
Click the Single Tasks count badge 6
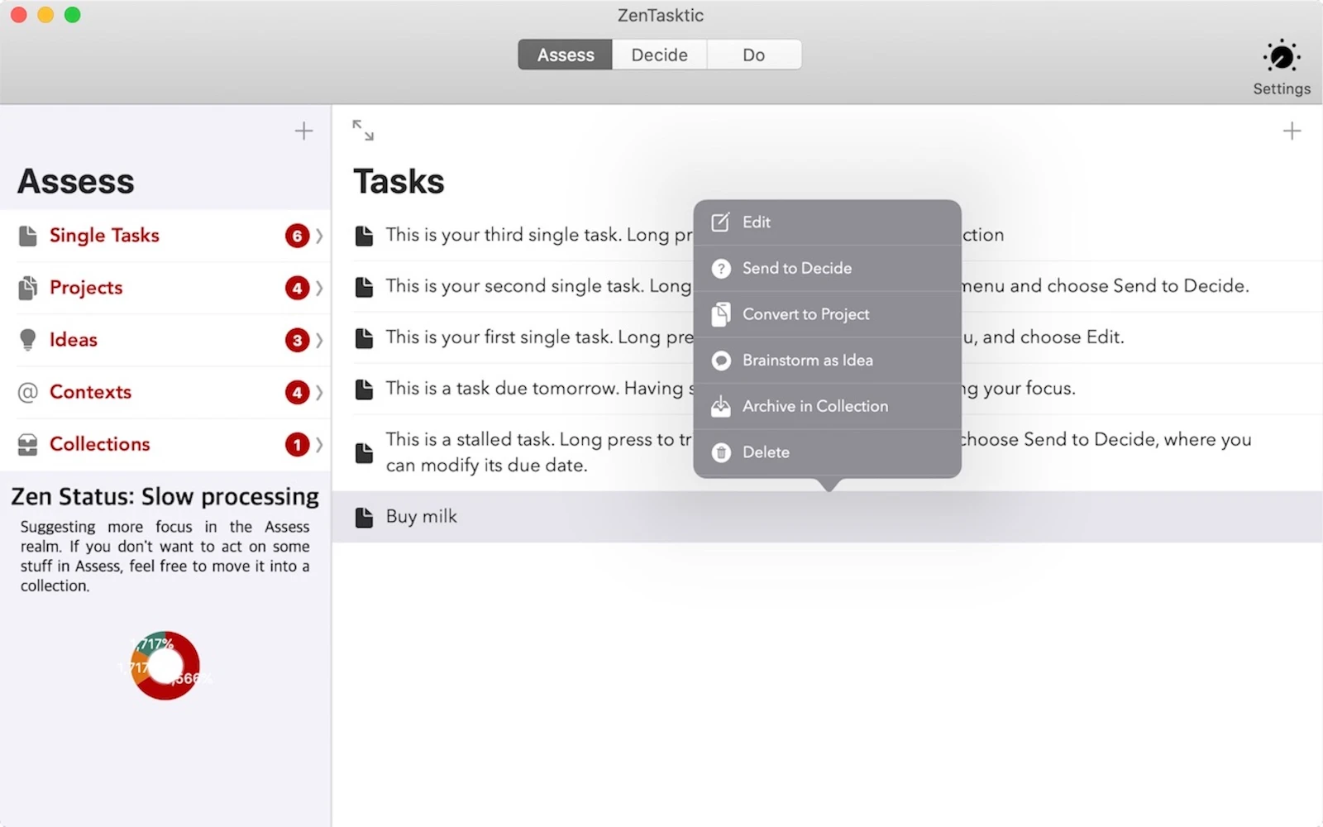(x=297, y=236)
